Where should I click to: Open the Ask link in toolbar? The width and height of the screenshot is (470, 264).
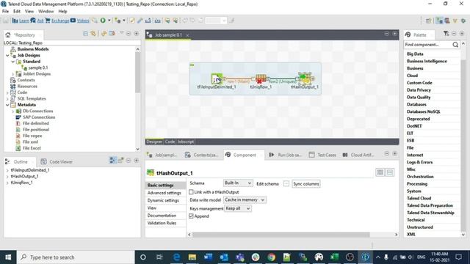(40, 21)
